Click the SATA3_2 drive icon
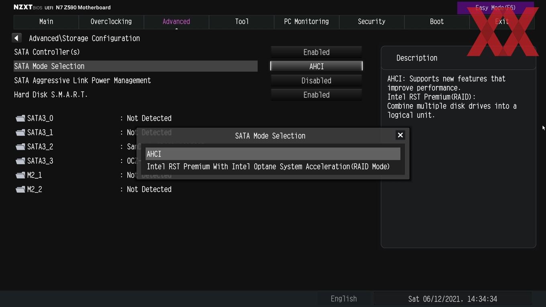This screenshot has width=546, height=307. pyautogui.click(x=20, y=147)
